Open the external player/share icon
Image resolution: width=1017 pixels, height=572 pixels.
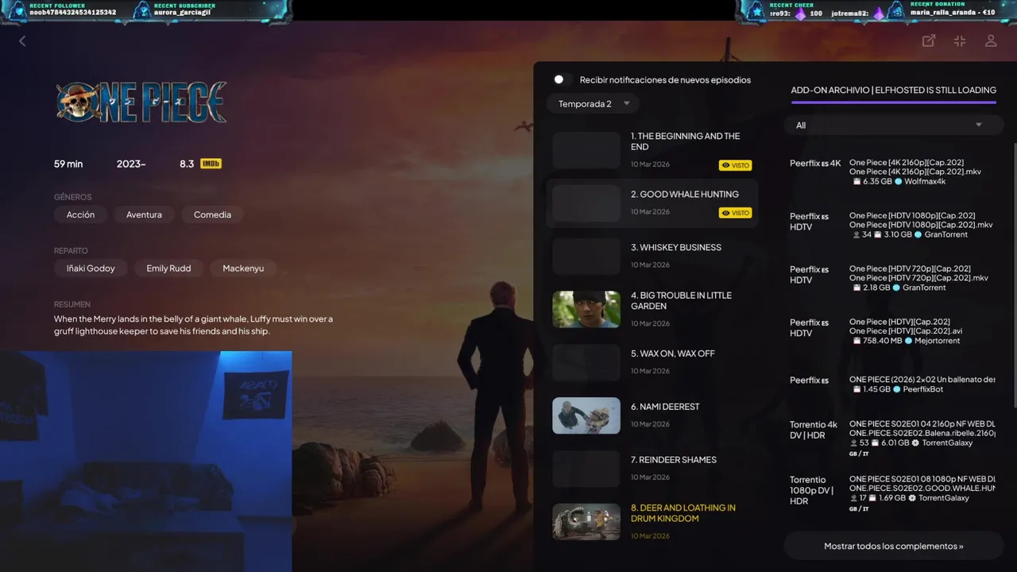[x=928, y=41]
